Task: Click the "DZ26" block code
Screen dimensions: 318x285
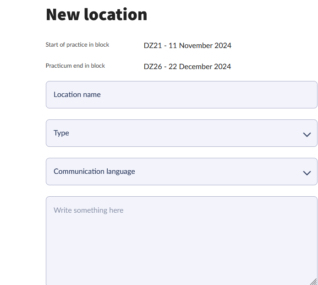Action: pyautogui.click(x=153, y=67)
